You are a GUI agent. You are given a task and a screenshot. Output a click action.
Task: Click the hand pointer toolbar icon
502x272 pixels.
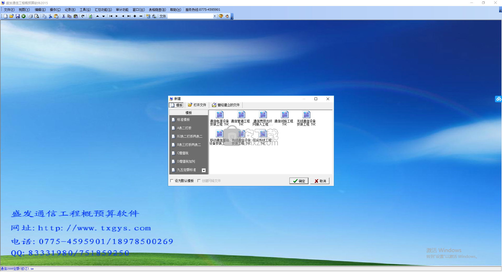coord(227,16)
